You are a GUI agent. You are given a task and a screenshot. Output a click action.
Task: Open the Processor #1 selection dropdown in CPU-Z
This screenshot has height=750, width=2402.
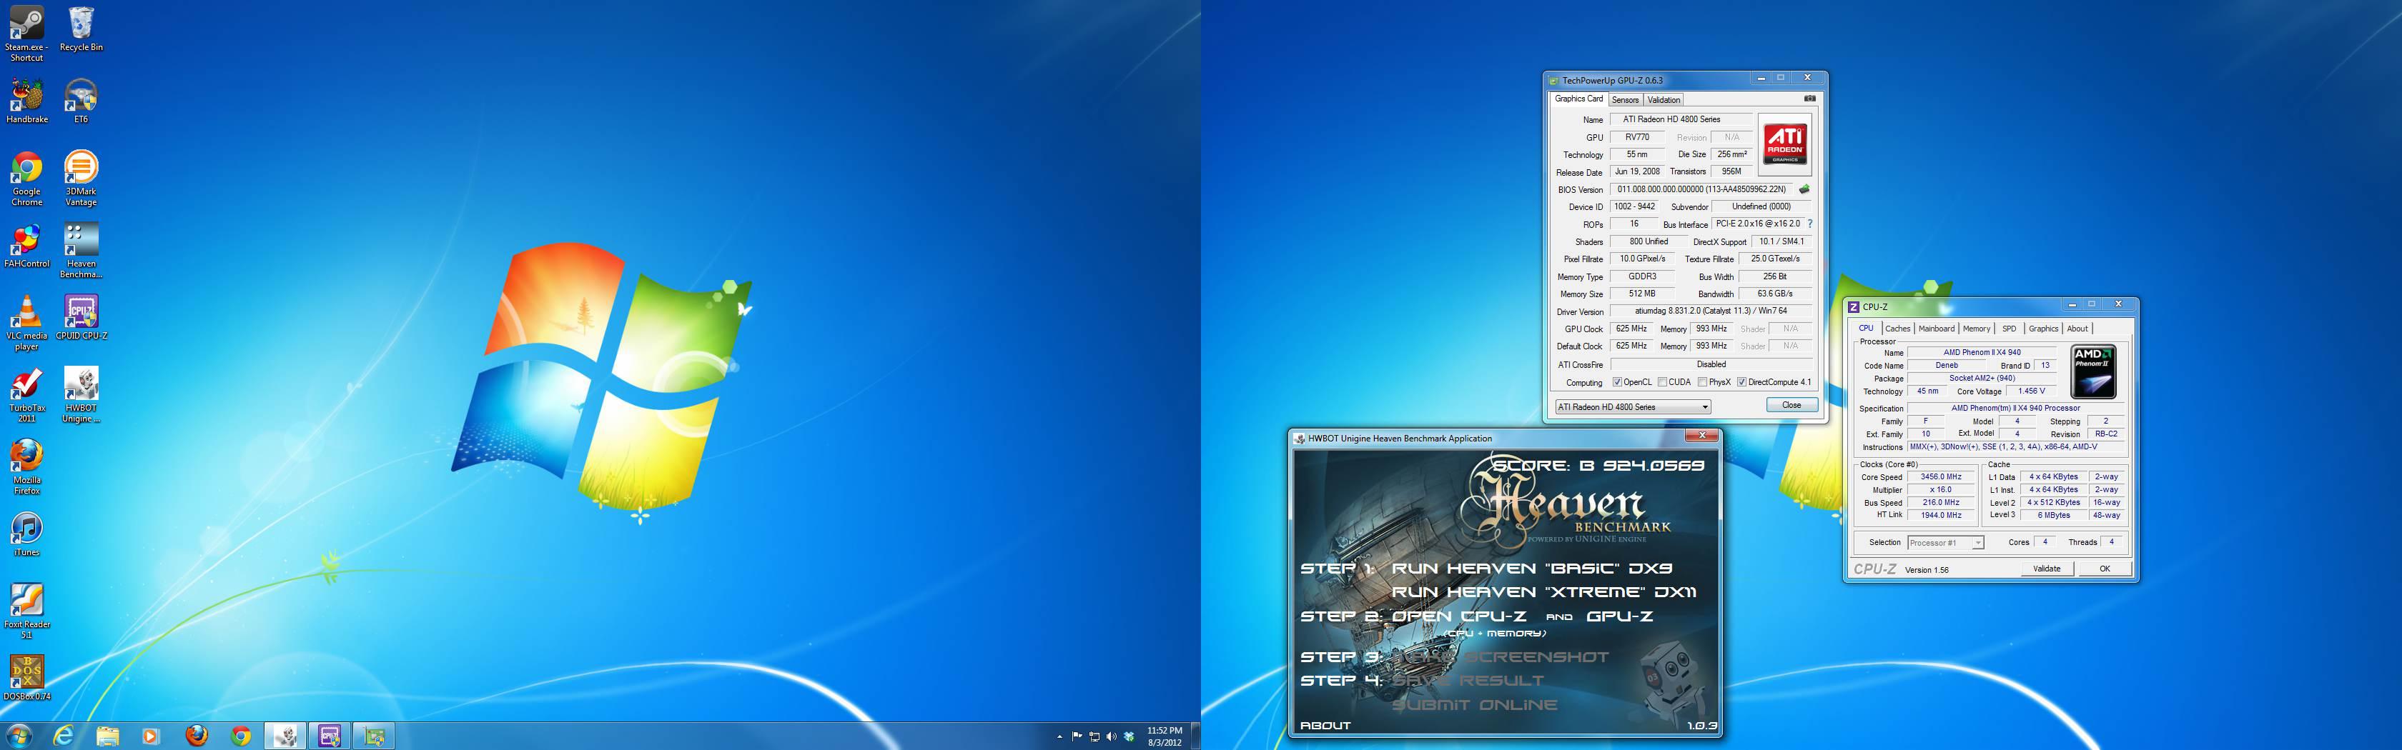pyautogui.click(x=1945, y=542)
